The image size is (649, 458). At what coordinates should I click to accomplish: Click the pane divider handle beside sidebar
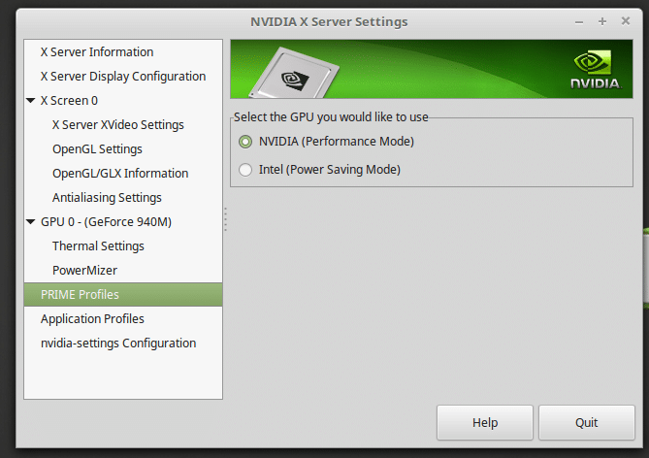226,219
